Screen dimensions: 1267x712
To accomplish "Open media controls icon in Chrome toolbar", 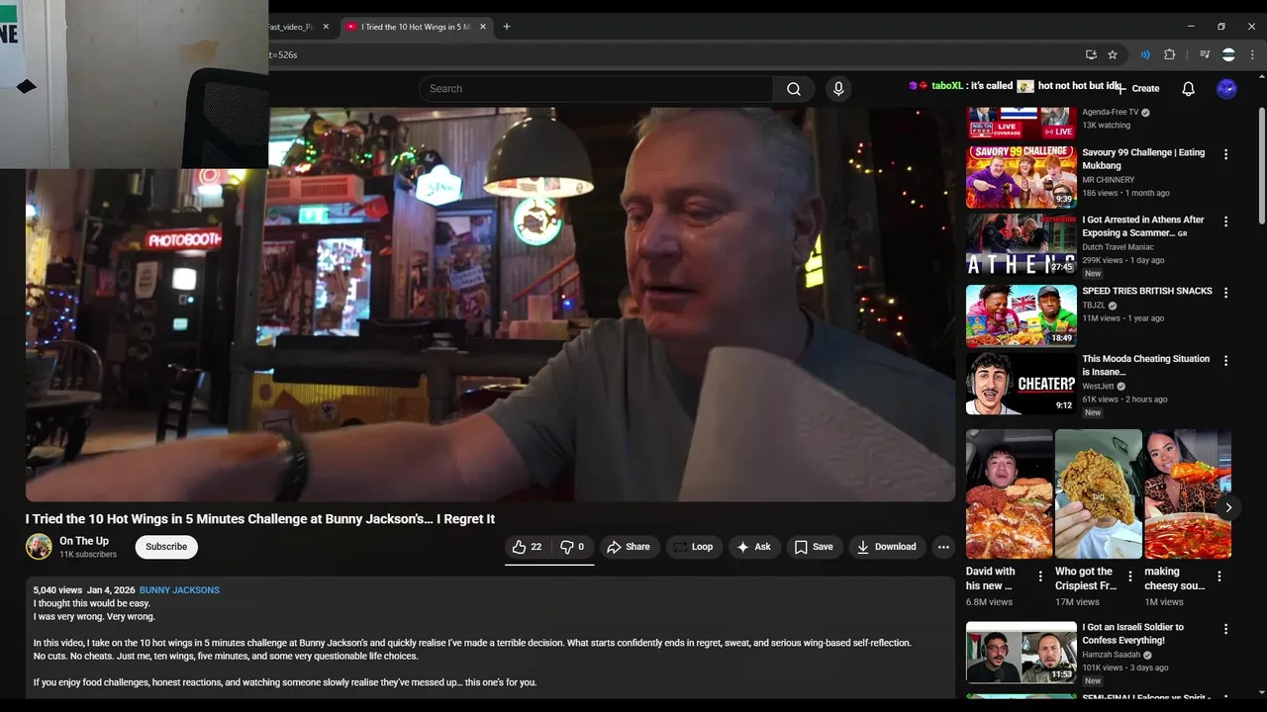I will (x=1205, y=54).
